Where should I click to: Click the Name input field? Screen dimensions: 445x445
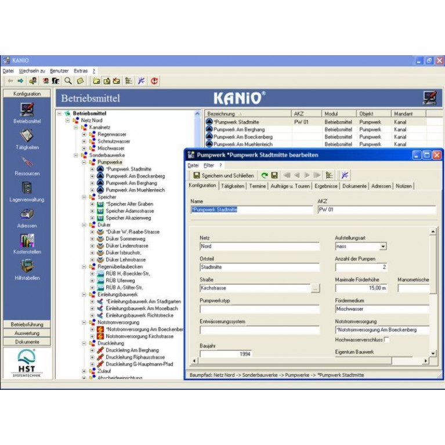251,209
